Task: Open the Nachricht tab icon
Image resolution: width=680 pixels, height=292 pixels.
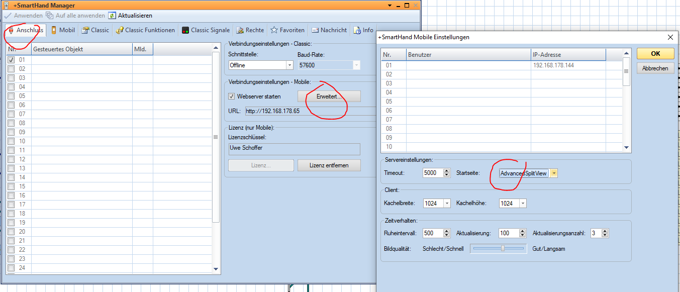Action: pos(315,30)
